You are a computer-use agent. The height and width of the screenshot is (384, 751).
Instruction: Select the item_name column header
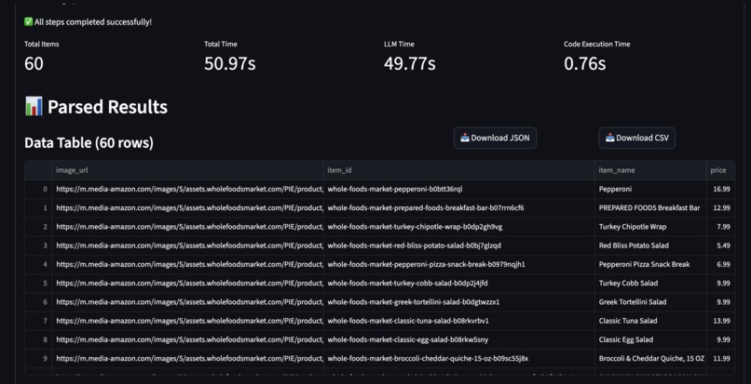[x=650, y=170]
